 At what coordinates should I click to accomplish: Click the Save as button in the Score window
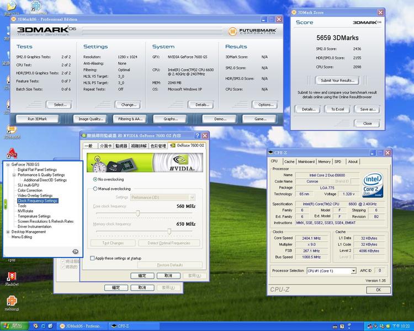tap(367, 109)
